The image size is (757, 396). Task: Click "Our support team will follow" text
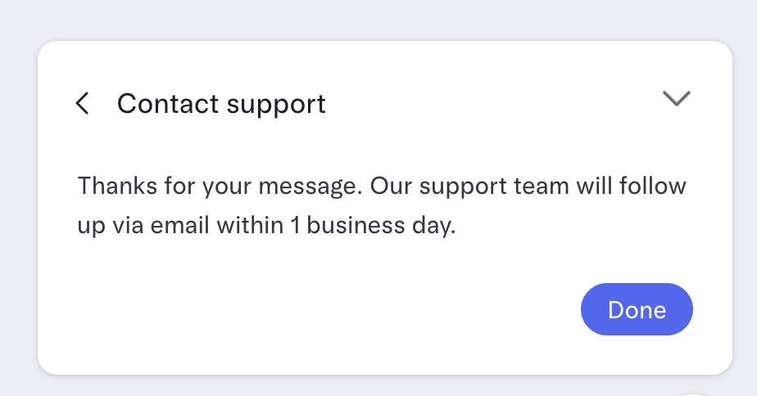click(x=528, y=187)
